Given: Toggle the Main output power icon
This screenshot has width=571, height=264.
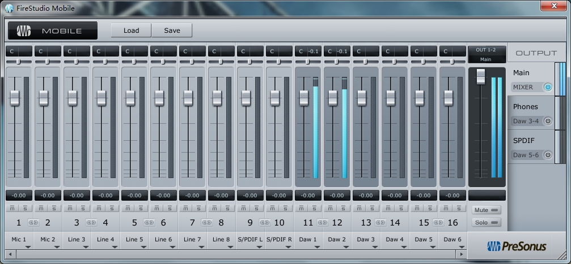Looking at the screenshot, I should [548, 87].
